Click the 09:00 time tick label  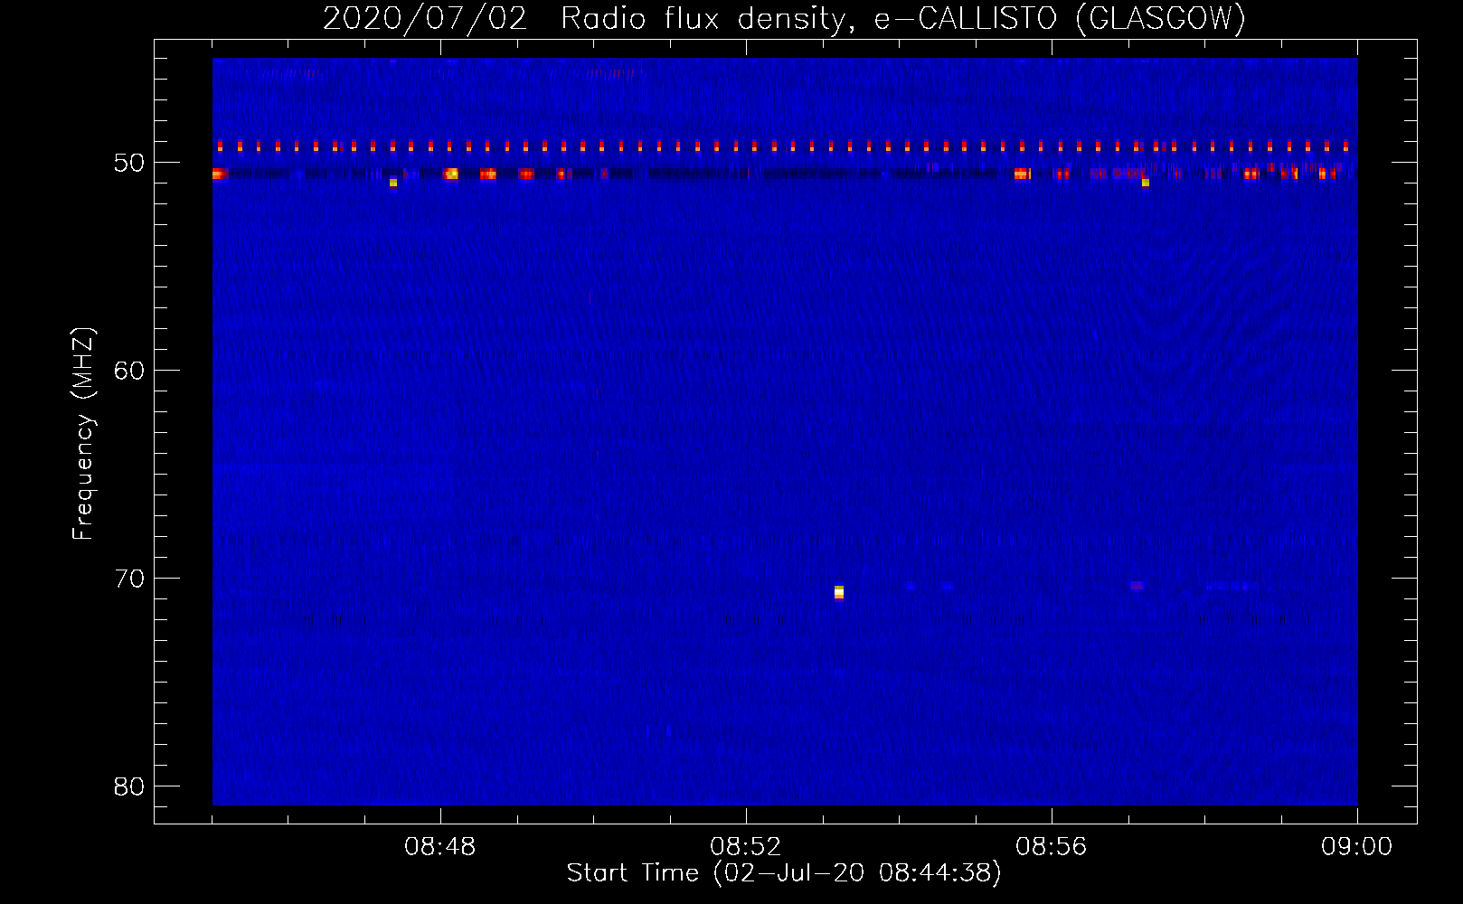tap(1356, 847)
